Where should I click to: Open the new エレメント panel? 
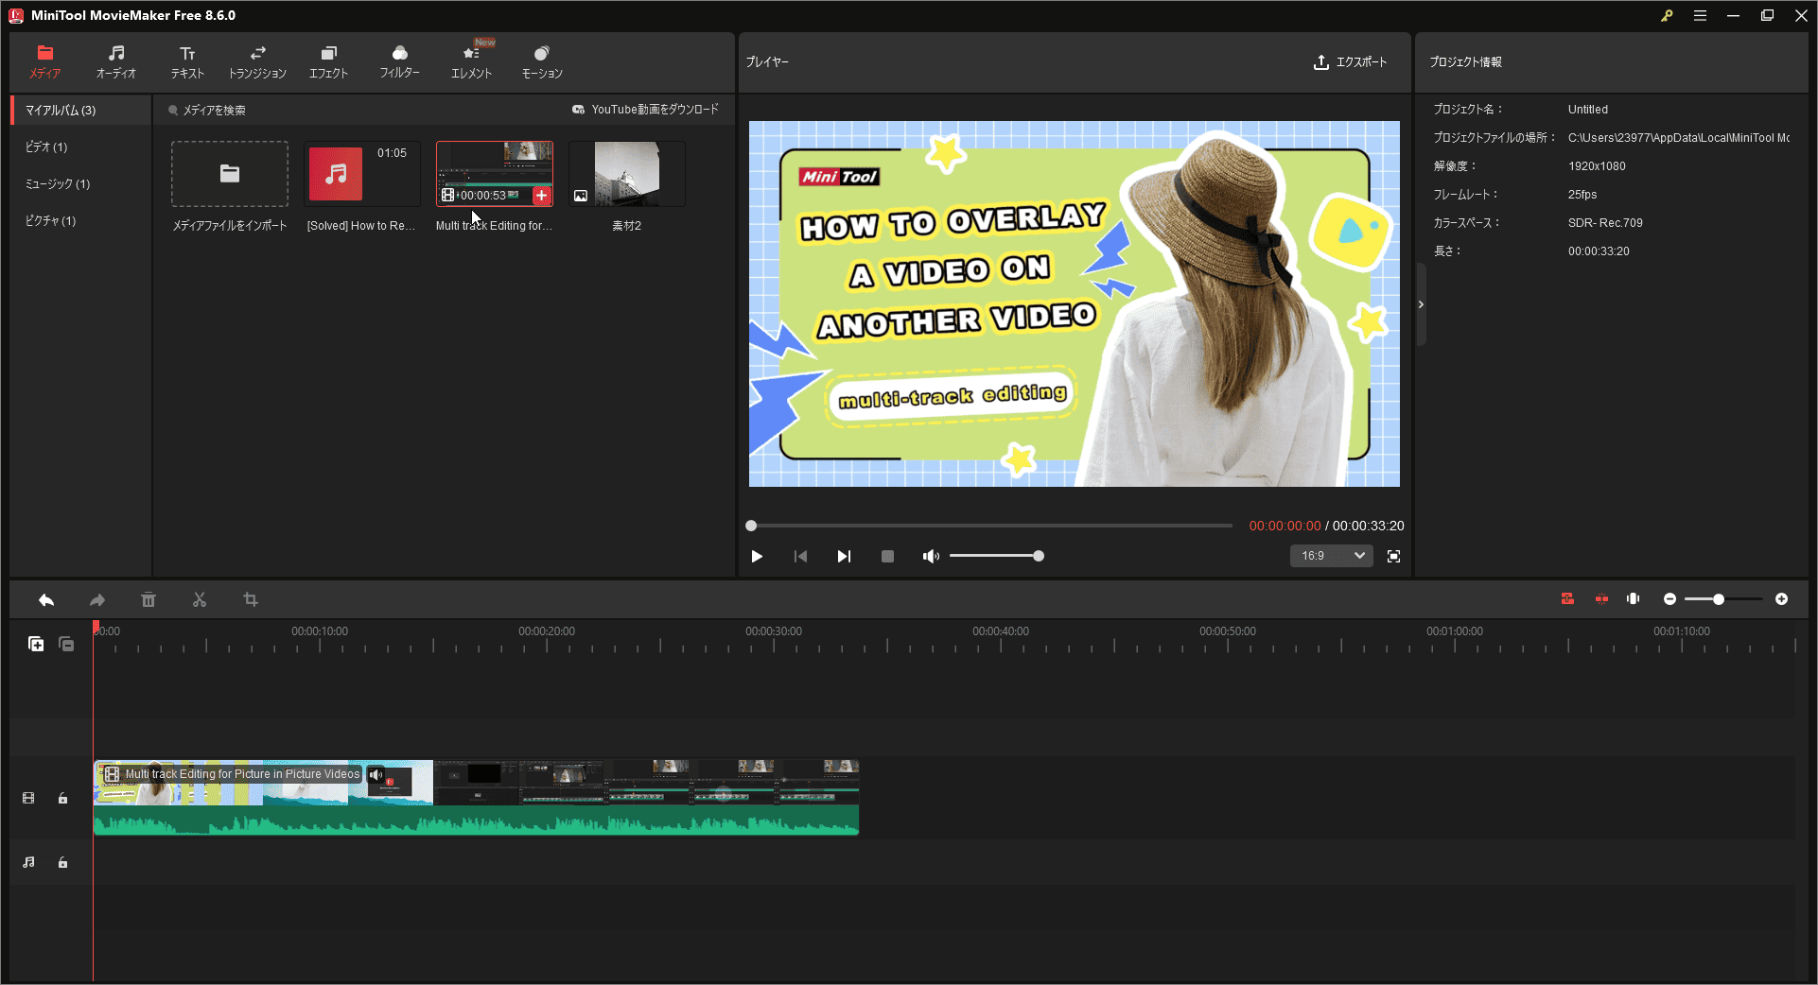(x=470, y=60)
